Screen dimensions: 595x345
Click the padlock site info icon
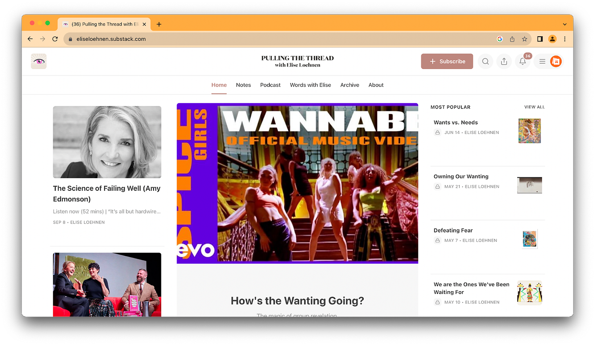[x=70, y=39]
